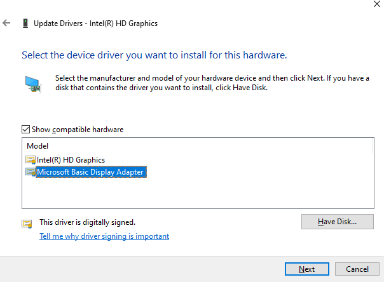The image size is (384, 282).
Task: Click the icon next to Intel(R) HD Graphics
Action: (31, 160)
